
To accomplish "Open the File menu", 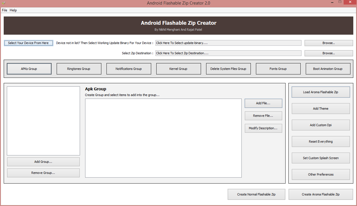I will tap(4, 10).
